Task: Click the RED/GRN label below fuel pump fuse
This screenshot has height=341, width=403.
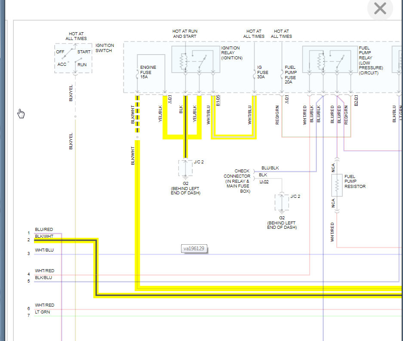Action: point(277,115)
